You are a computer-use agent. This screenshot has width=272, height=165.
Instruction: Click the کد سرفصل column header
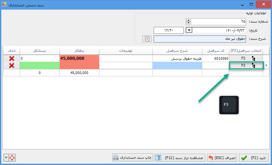coord(216,50)
